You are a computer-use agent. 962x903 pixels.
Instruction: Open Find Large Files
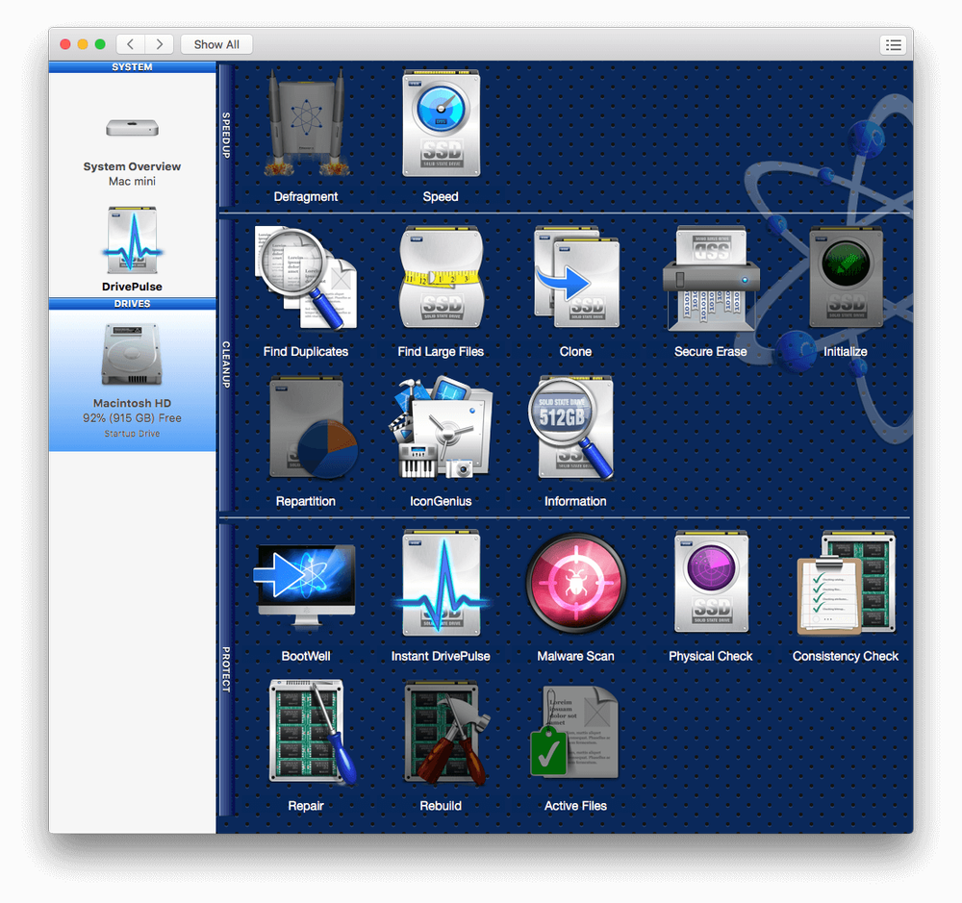440,276
